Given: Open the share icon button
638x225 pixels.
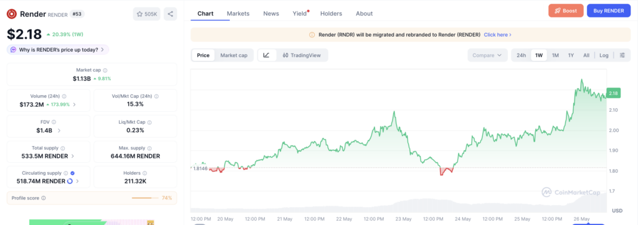Looking at the screenshot, I should pyautogui.click(x=170, y=14).
